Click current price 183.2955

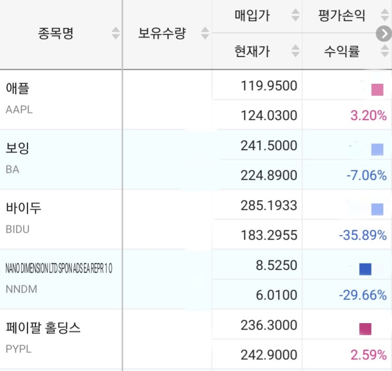pyautogui.click(x=269, y=235)
